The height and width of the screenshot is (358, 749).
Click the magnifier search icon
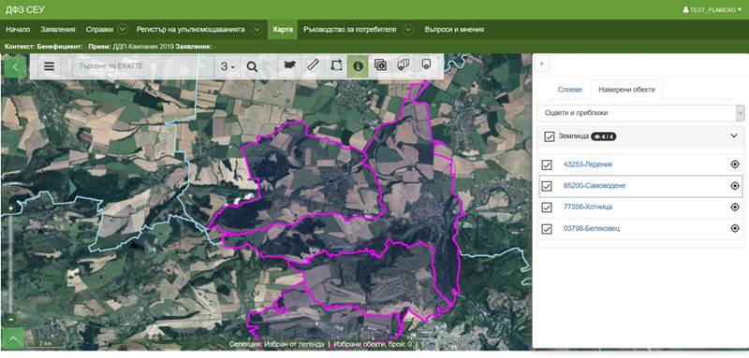tap(252, 66)
